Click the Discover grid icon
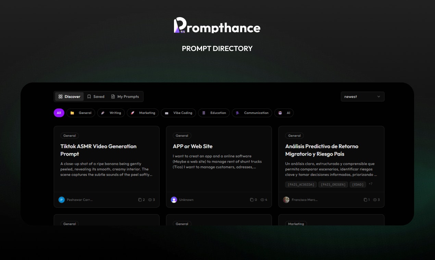The width and height of the screenshot is (435, 260). coord(61,96)
